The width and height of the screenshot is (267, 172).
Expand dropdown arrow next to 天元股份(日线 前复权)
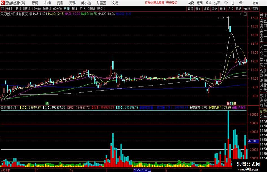point(31,14)
